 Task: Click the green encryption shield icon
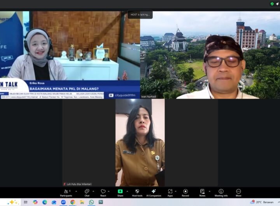click(272, 4)
